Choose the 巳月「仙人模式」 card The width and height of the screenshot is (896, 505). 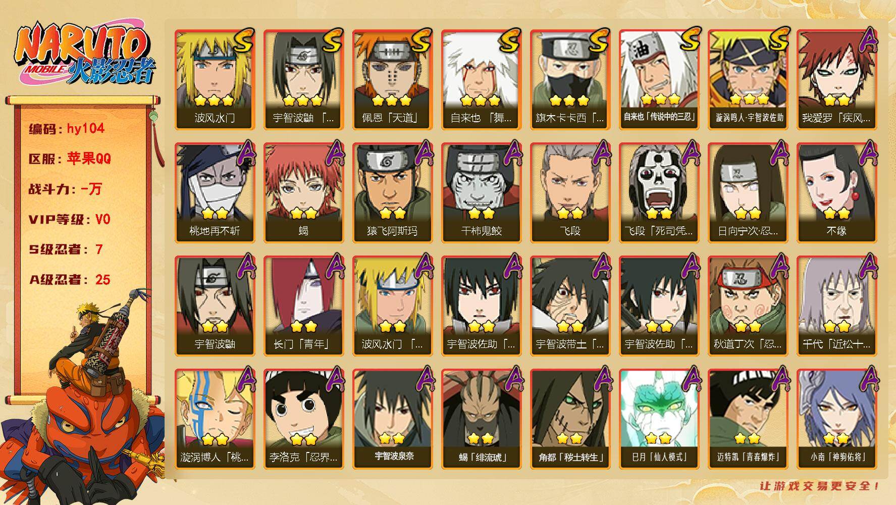point(659,419)
